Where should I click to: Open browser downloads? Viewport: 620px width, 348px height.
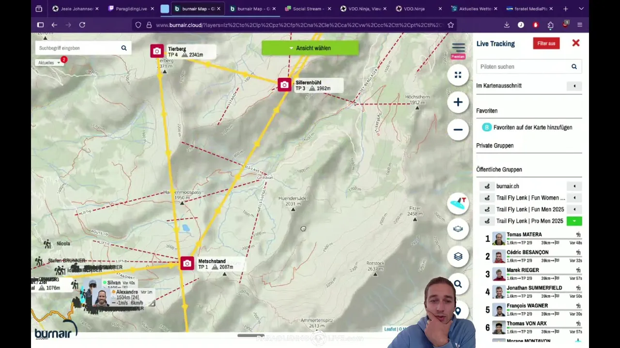coord(507,25)
